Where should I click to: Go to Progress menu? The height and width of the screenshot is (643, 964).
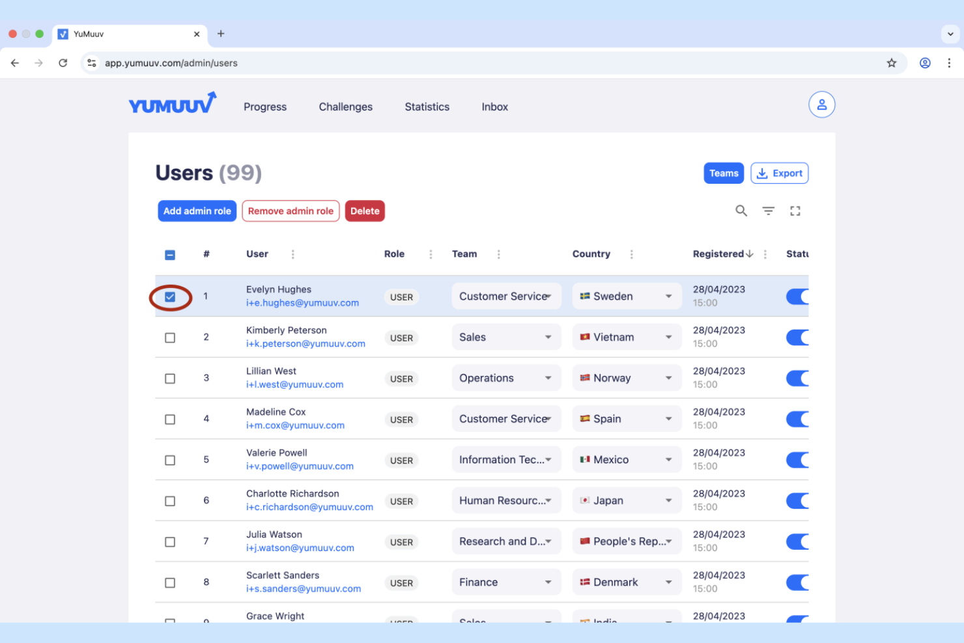pos(265,107)
